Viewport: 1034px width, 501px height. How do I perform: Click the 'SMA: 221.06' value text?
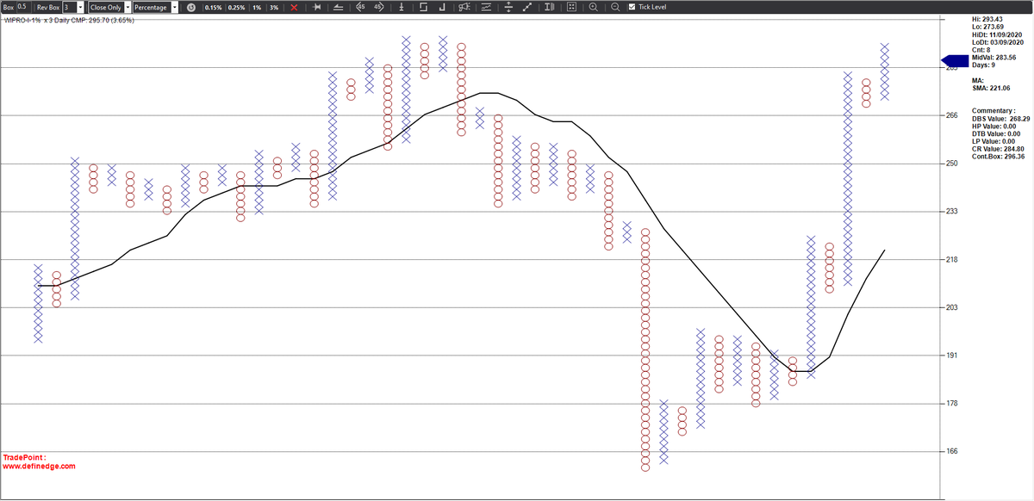pos(991,88)
